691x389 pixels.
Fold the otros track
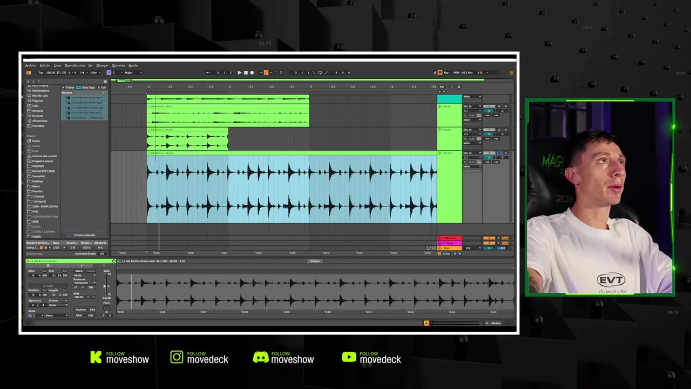click(440, 106)
